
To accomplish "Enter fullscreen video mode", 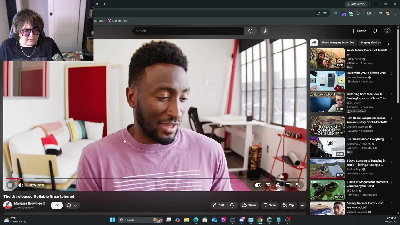I will coord(298,185).
